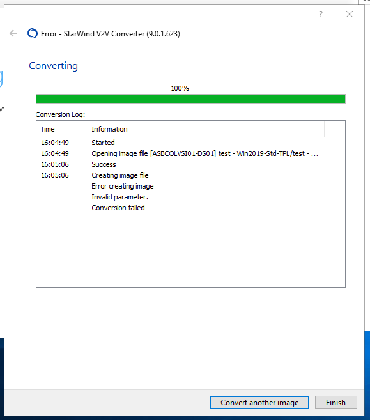
Task: Click the Converting heading text
Action: pos(54,66)
